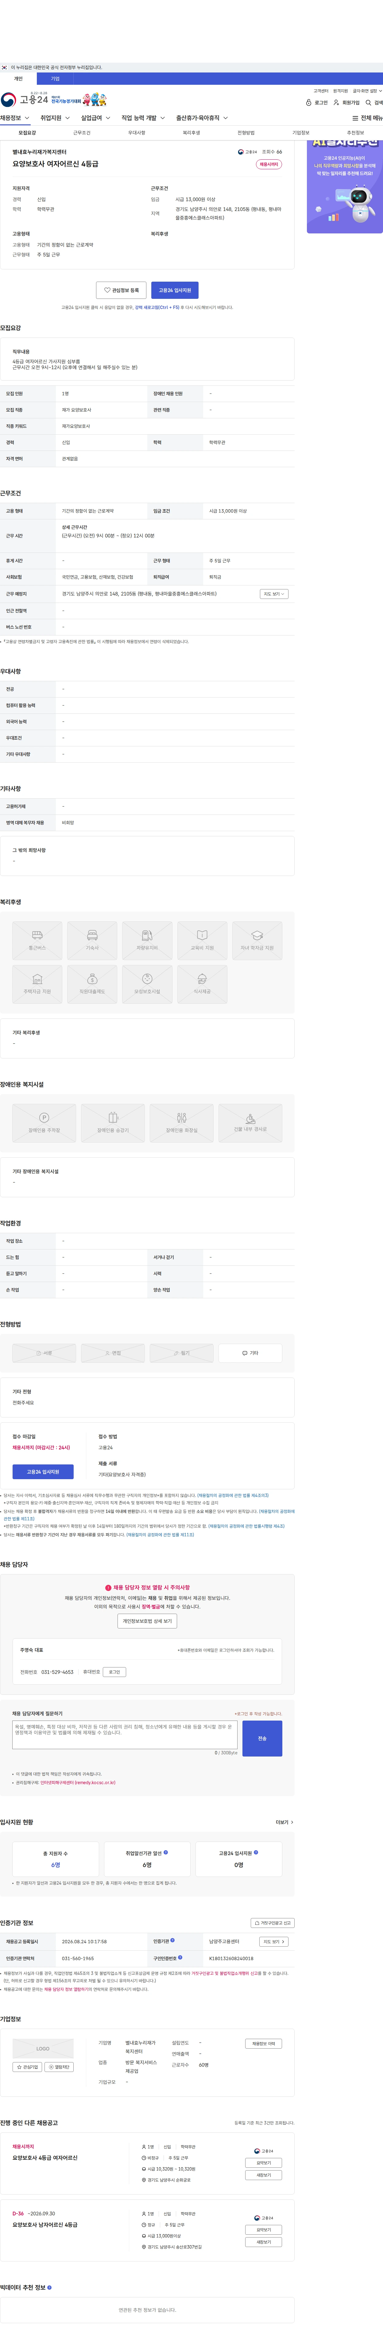The height and width of the screenshot is (2337, 383).
Task: Open the 로그인 login icon link
Action: click(317, 103)
